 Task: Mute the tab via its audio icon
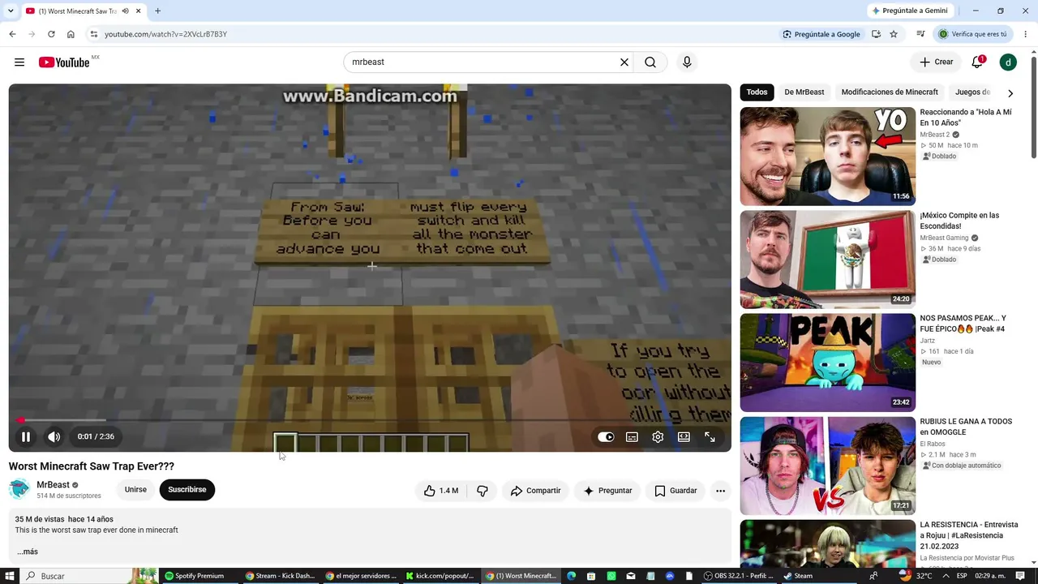125,11
